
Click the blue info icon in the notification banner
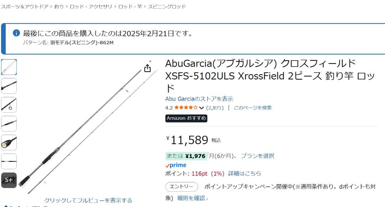(x=16, y=33)
